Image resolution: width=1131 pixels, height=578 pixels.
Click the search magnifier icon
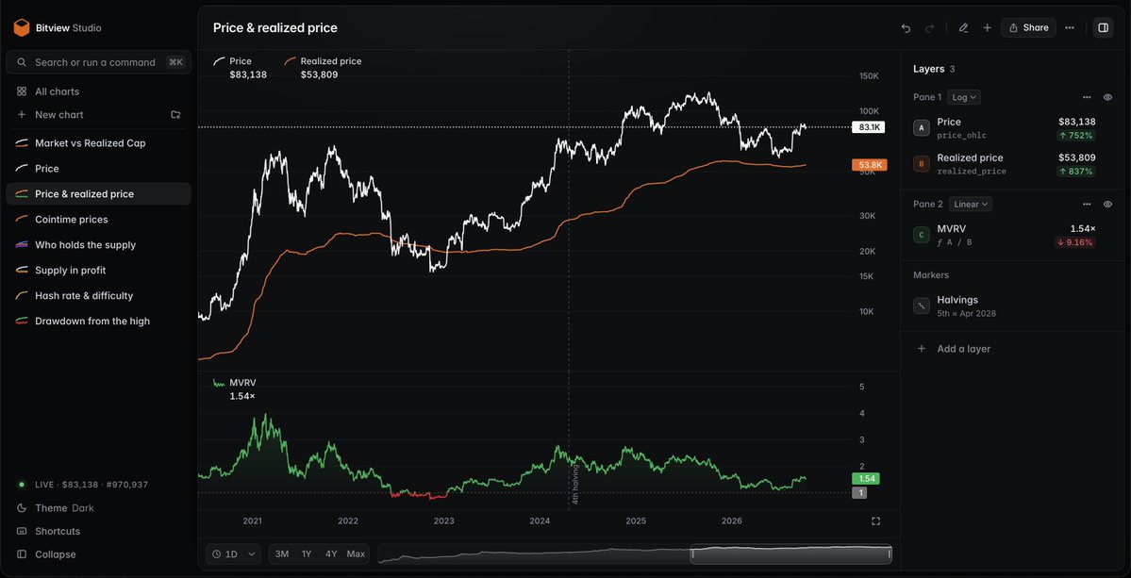[x=22, y=62]
